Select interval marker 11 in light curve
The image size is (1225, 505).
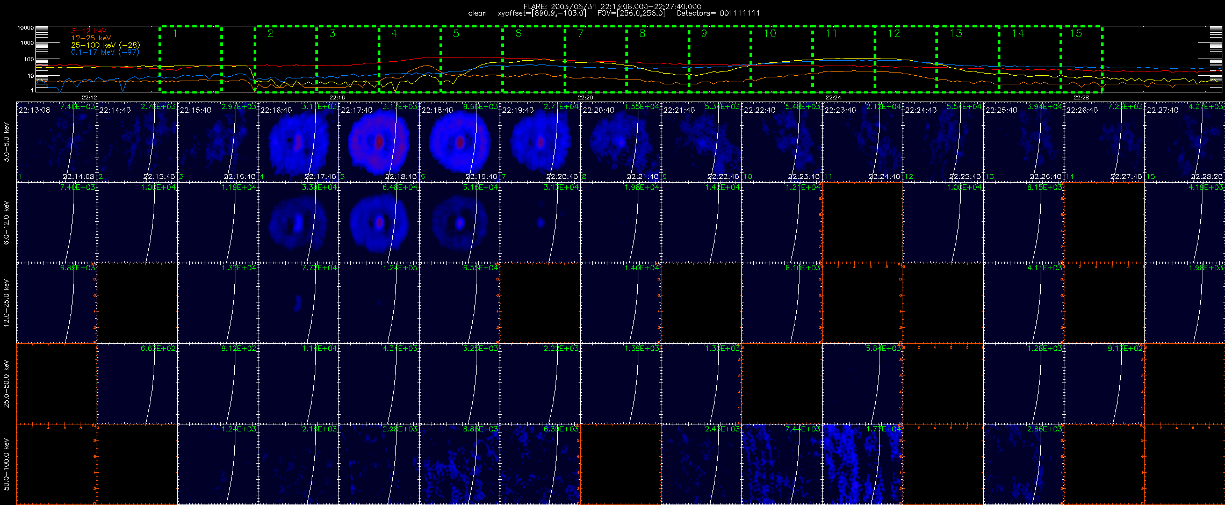point(832,33)
